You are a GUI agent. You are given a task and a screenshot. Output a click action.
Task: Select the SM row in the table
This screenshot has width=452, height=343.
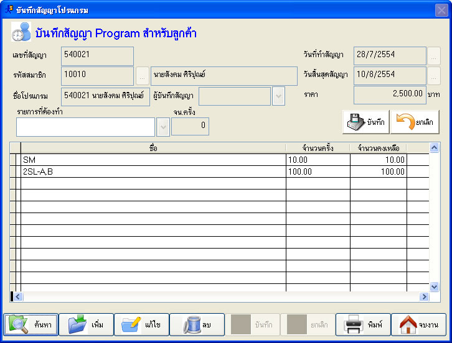(x=153, y=160)
